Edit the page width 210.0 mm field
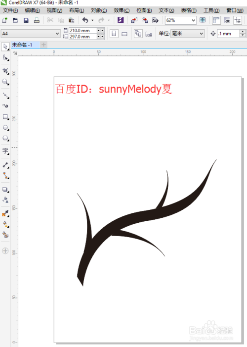Viewport: 247px width, 347px height. [x=82, y=31]
